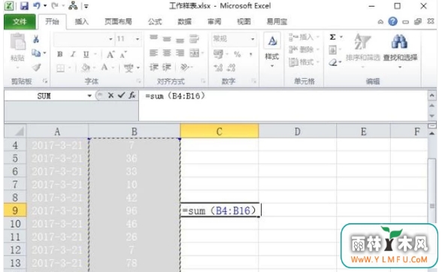Click the Percent Style icon
Image resolution: width=442 pixels, height=272 pixels.
(x=238, y=54)
